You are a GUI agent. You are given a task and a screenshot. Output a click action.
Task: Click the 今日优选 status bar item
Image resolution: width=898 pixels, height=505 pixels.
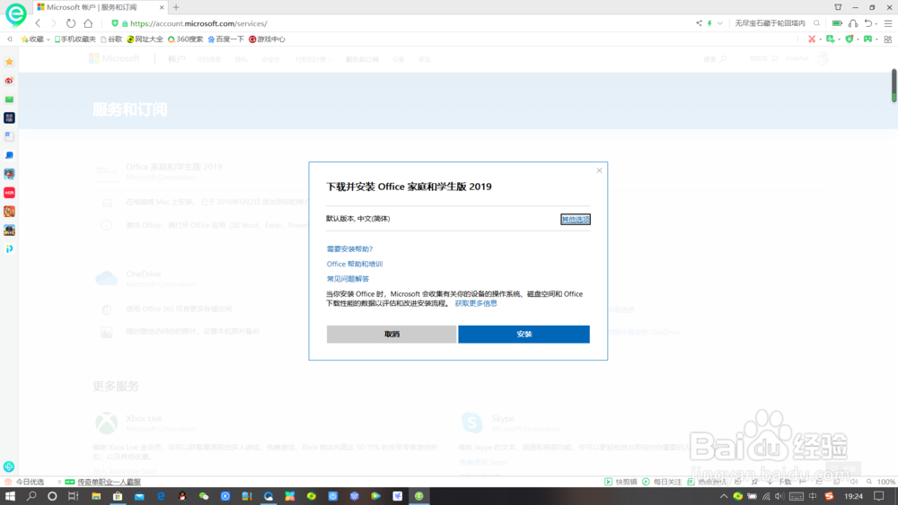pos(24,482)
